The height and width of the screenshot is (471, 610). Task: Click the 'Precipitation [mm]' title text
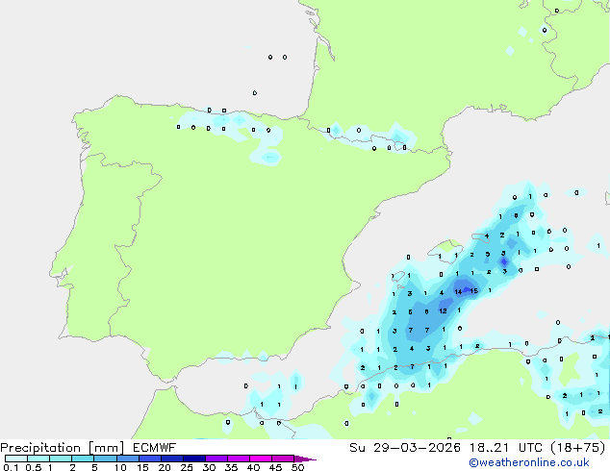[62, 448]
